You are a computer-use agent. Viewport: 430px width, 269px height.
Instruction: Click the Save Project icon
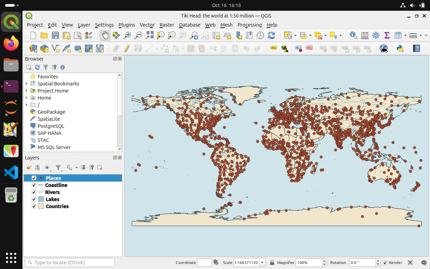coord(55,35)
